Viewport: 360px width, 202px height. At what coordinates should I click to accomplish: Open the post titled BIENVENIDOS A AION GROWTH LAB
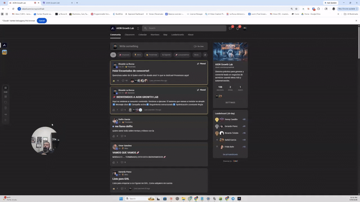[137, 97]
